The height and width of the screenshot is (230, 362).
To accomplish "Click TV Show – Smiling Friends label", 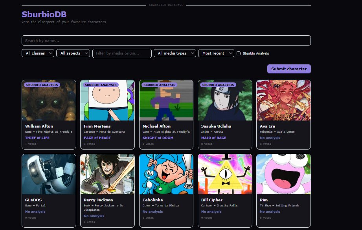I will pos(279,205).
